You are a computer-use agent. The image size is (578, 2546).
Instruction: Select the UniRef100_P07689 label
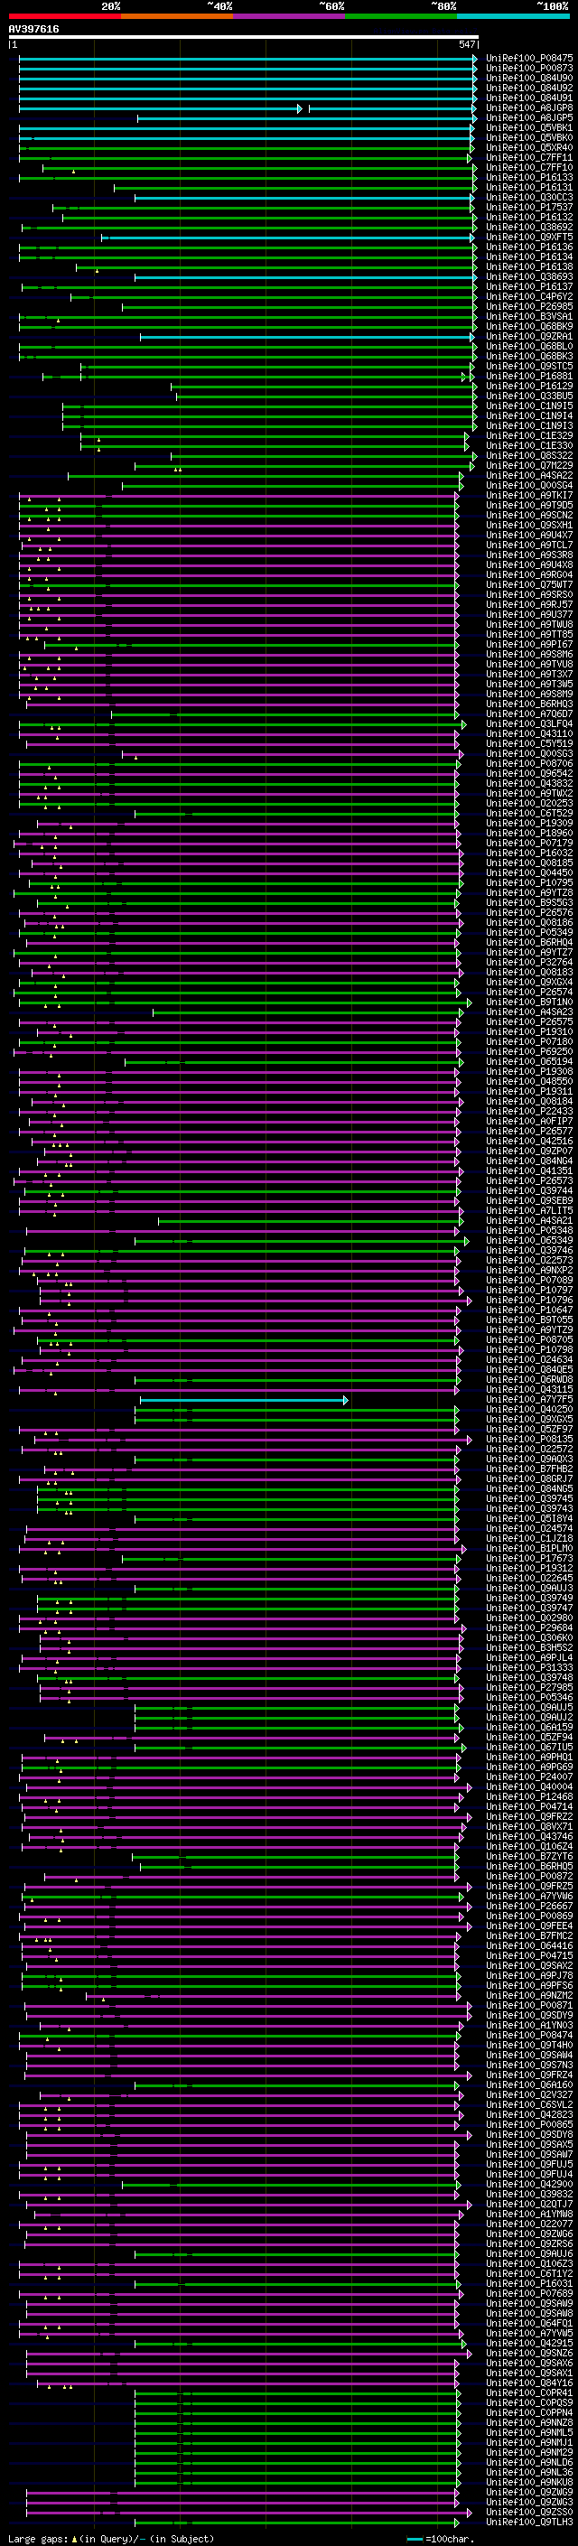[x=528, y=2293]
